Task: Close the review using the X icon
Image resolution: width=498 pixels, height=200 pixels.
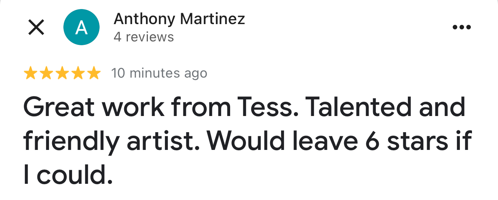Action: [37, 27]
